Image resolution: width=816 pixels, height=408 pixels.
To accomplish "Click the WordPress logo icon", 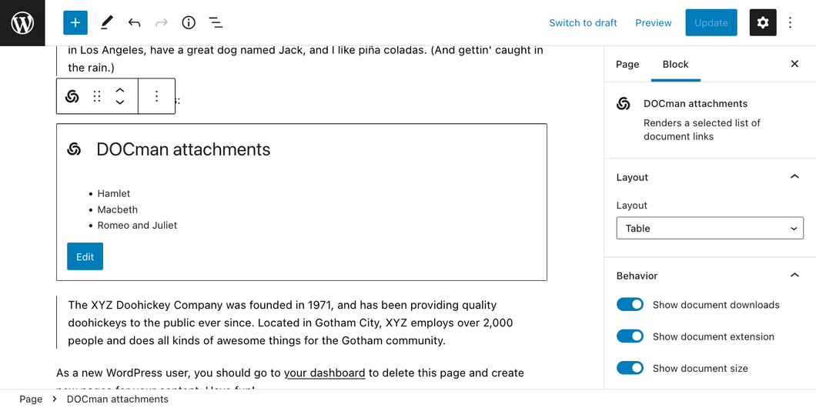I will click(22, 23).
